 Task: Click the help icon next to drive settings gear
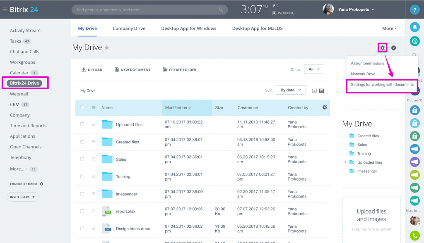coord(393,48)
